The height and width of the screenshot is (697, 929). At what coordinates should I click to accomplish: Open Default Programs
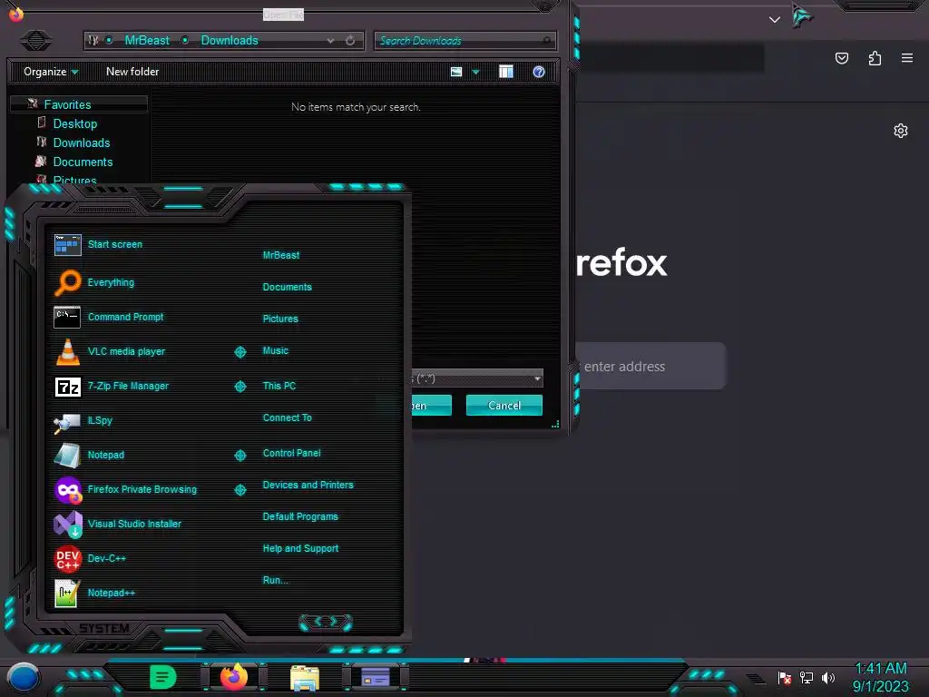click(299, 516)
